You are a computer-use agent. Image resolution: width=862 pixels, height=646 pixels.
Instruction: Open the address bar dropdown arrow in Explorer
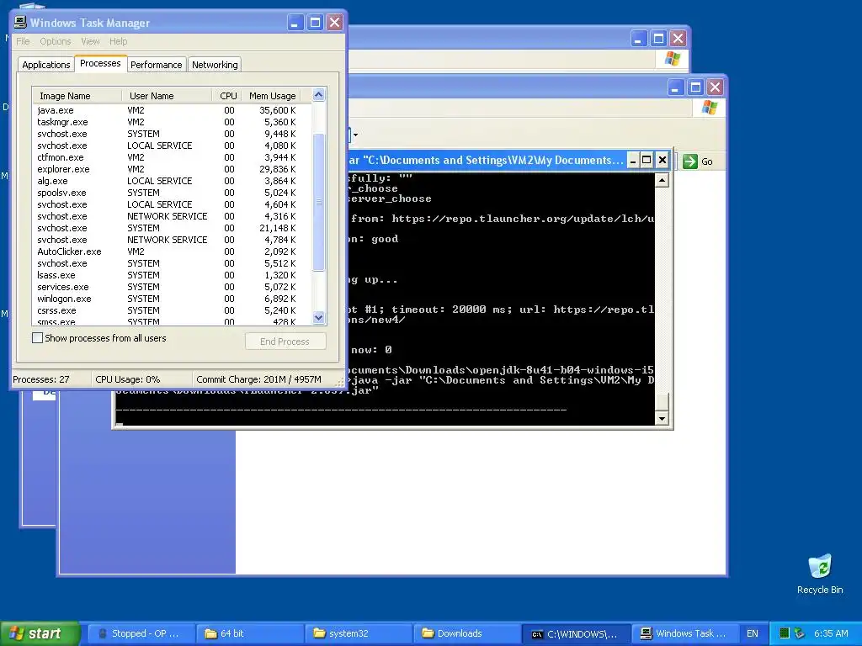(355, 135)
